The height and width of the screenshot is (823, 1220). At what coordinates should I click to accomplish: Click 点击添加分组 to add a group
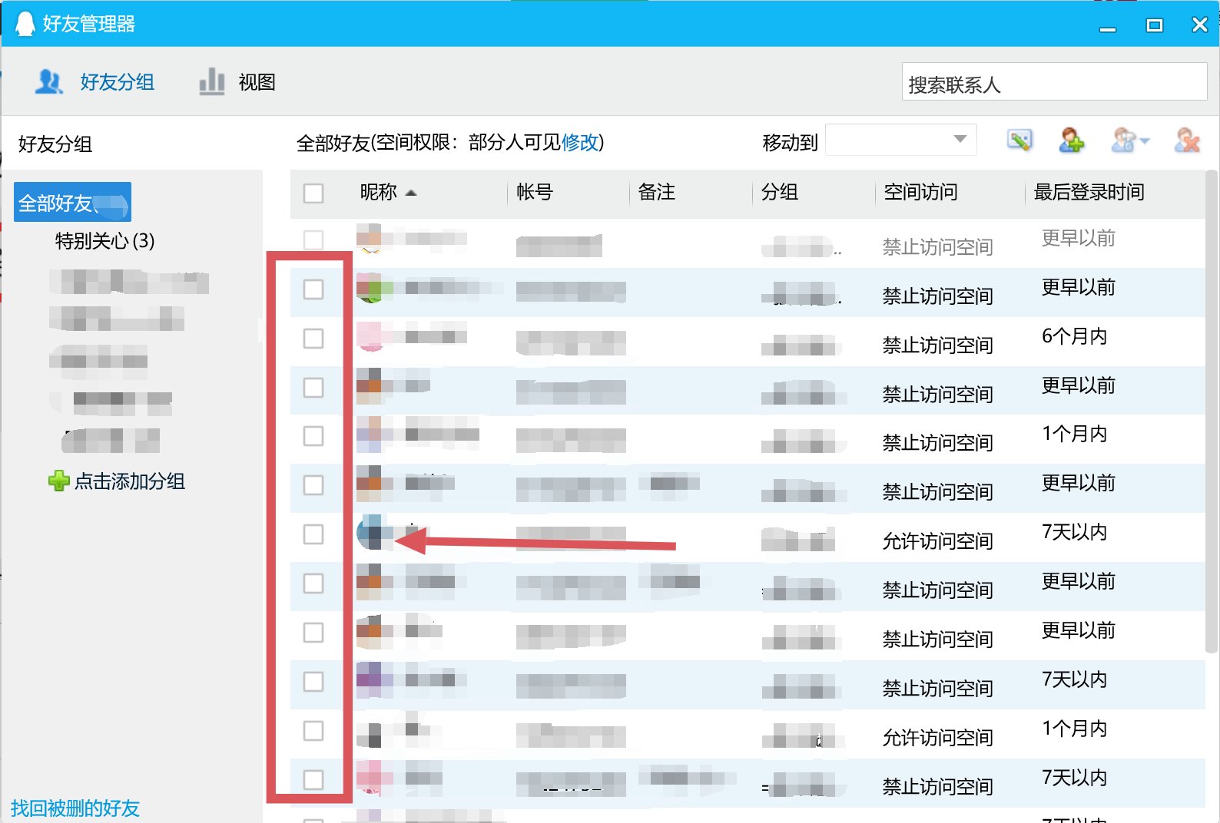[130, 481]
